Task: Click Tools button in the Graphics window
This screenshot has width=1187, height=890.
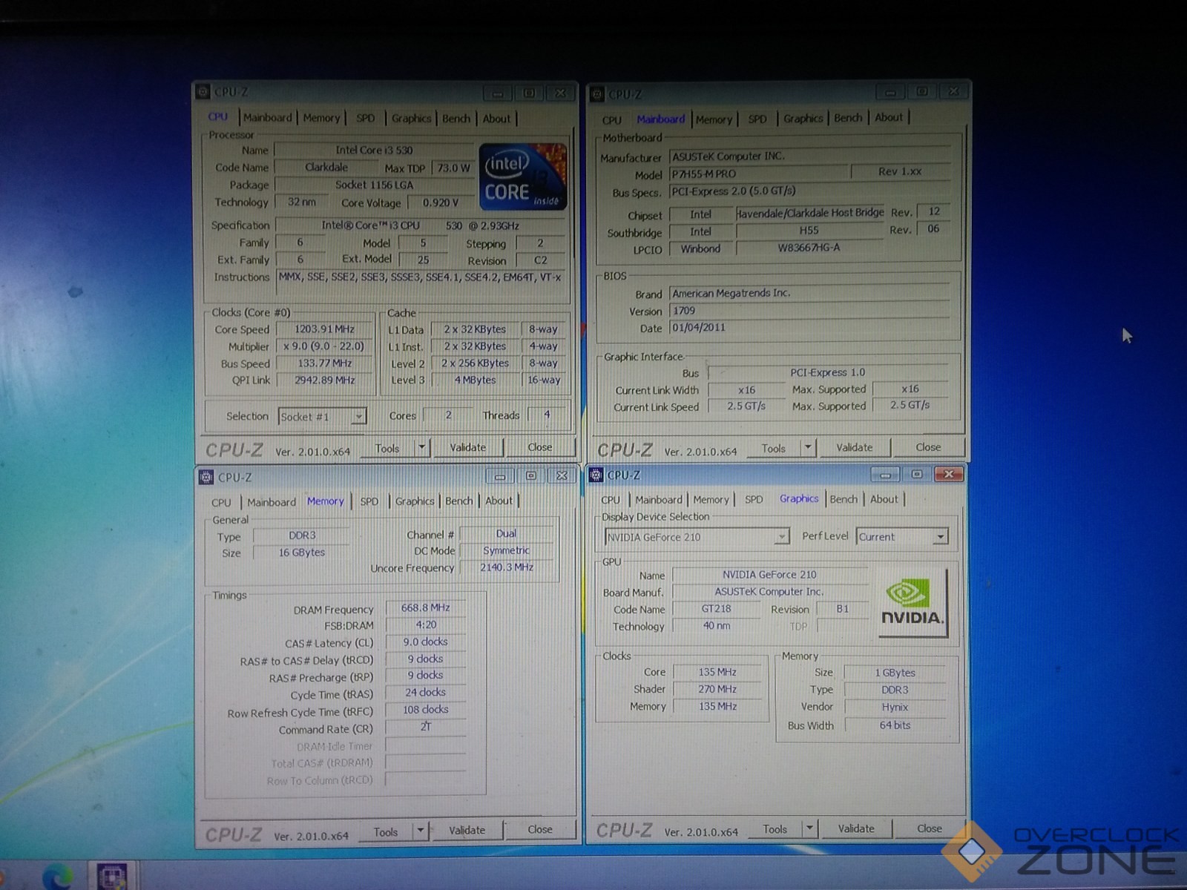Action: coord(775,828)
